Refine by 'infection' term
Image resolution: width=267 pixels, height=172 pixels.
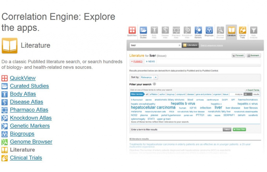tap(205, 108)
